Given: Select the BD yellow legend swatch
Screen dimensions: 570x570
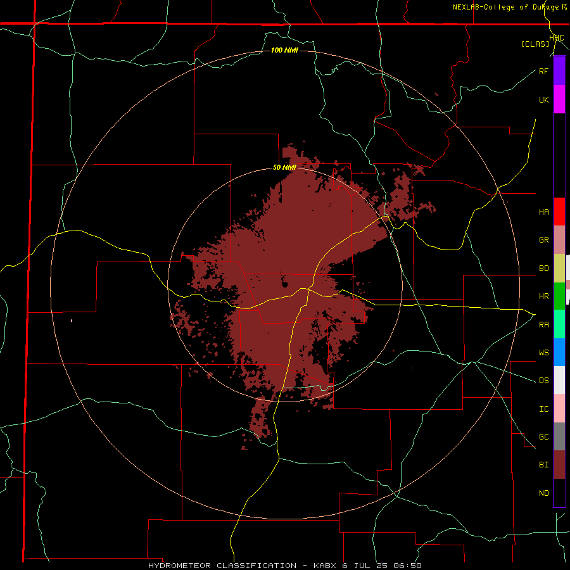Looking at the screenshot, I should (559, 268).
